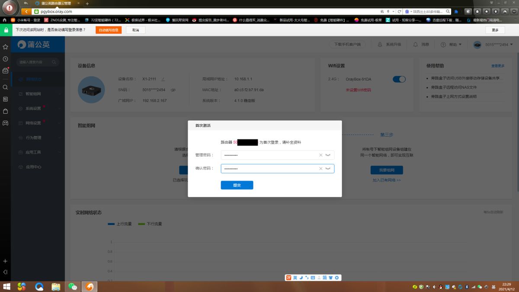Open 应用中心 in the sidebar

point(38,167)
